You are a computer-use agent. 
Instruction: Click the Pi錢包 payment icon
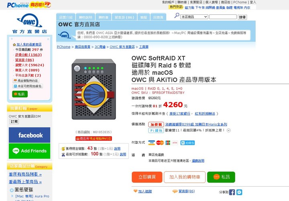[x=187, y=143]
